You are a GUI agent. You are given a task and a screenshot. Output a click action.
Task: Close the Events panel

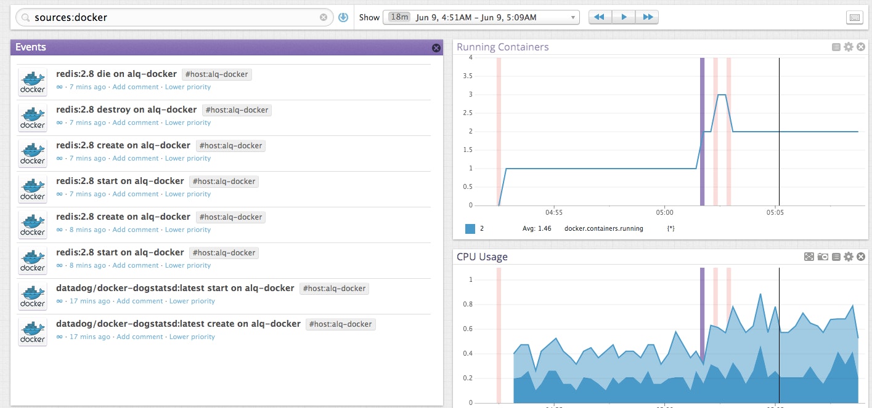[x=436, y=48]
